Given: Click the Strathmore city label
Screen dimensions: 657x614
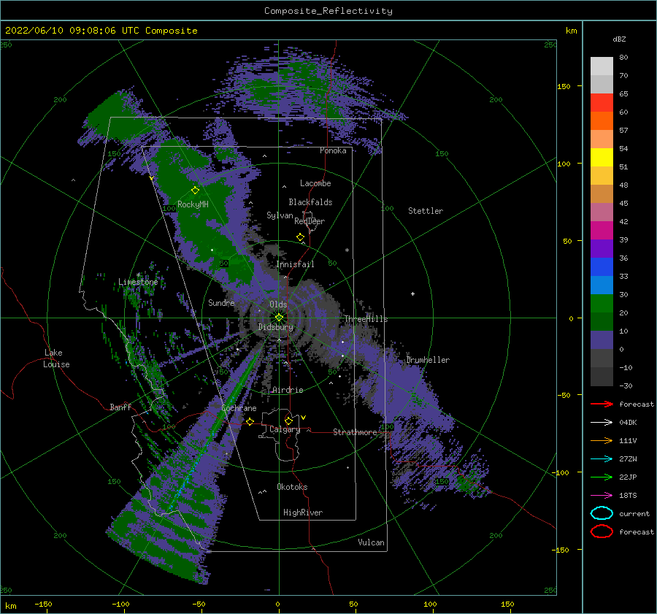Looking at the screenshot, I should [x=355, y=431].
